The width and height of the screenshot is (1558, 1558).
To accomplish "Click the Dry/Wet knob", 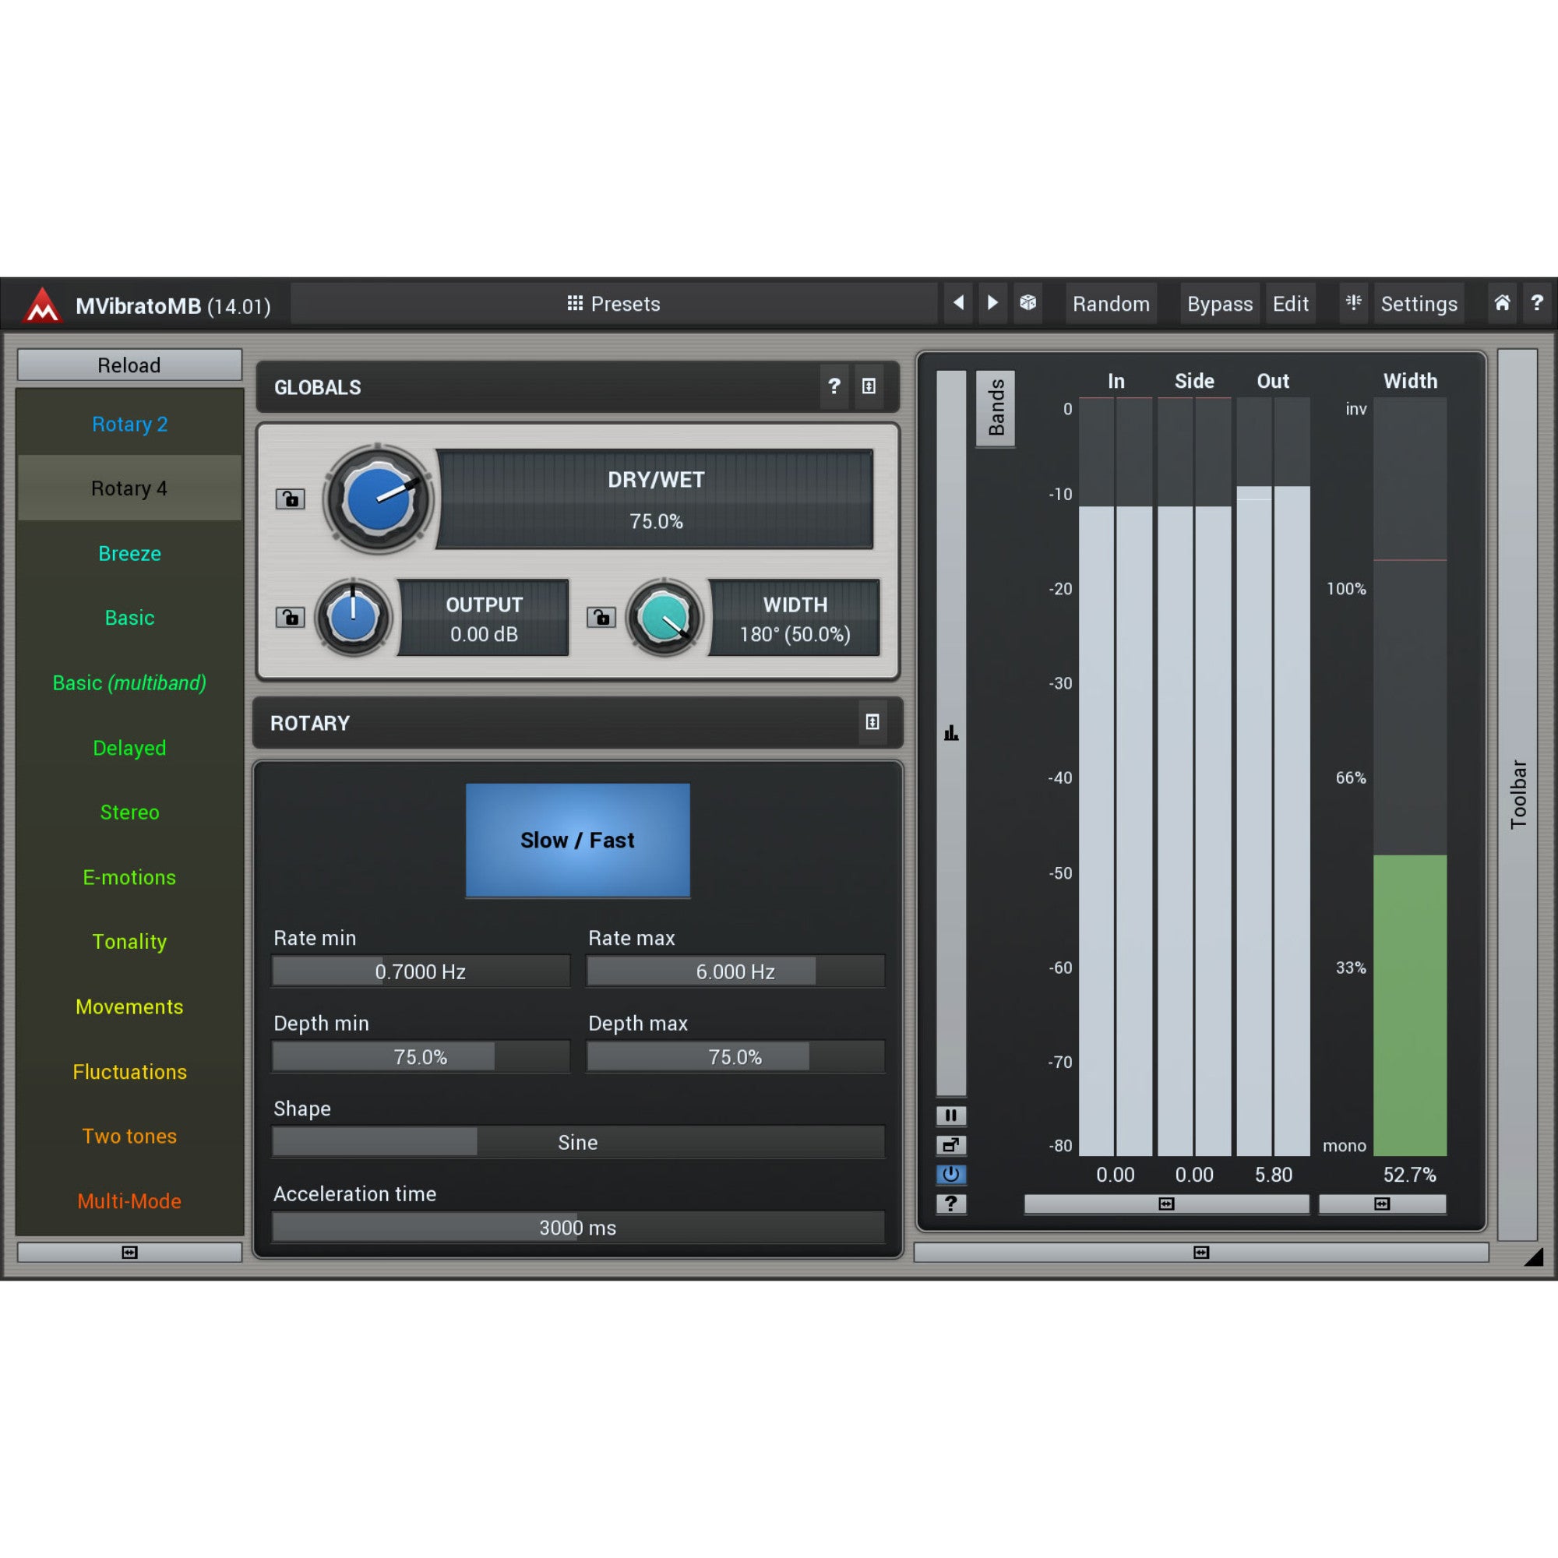I will 379,499.
